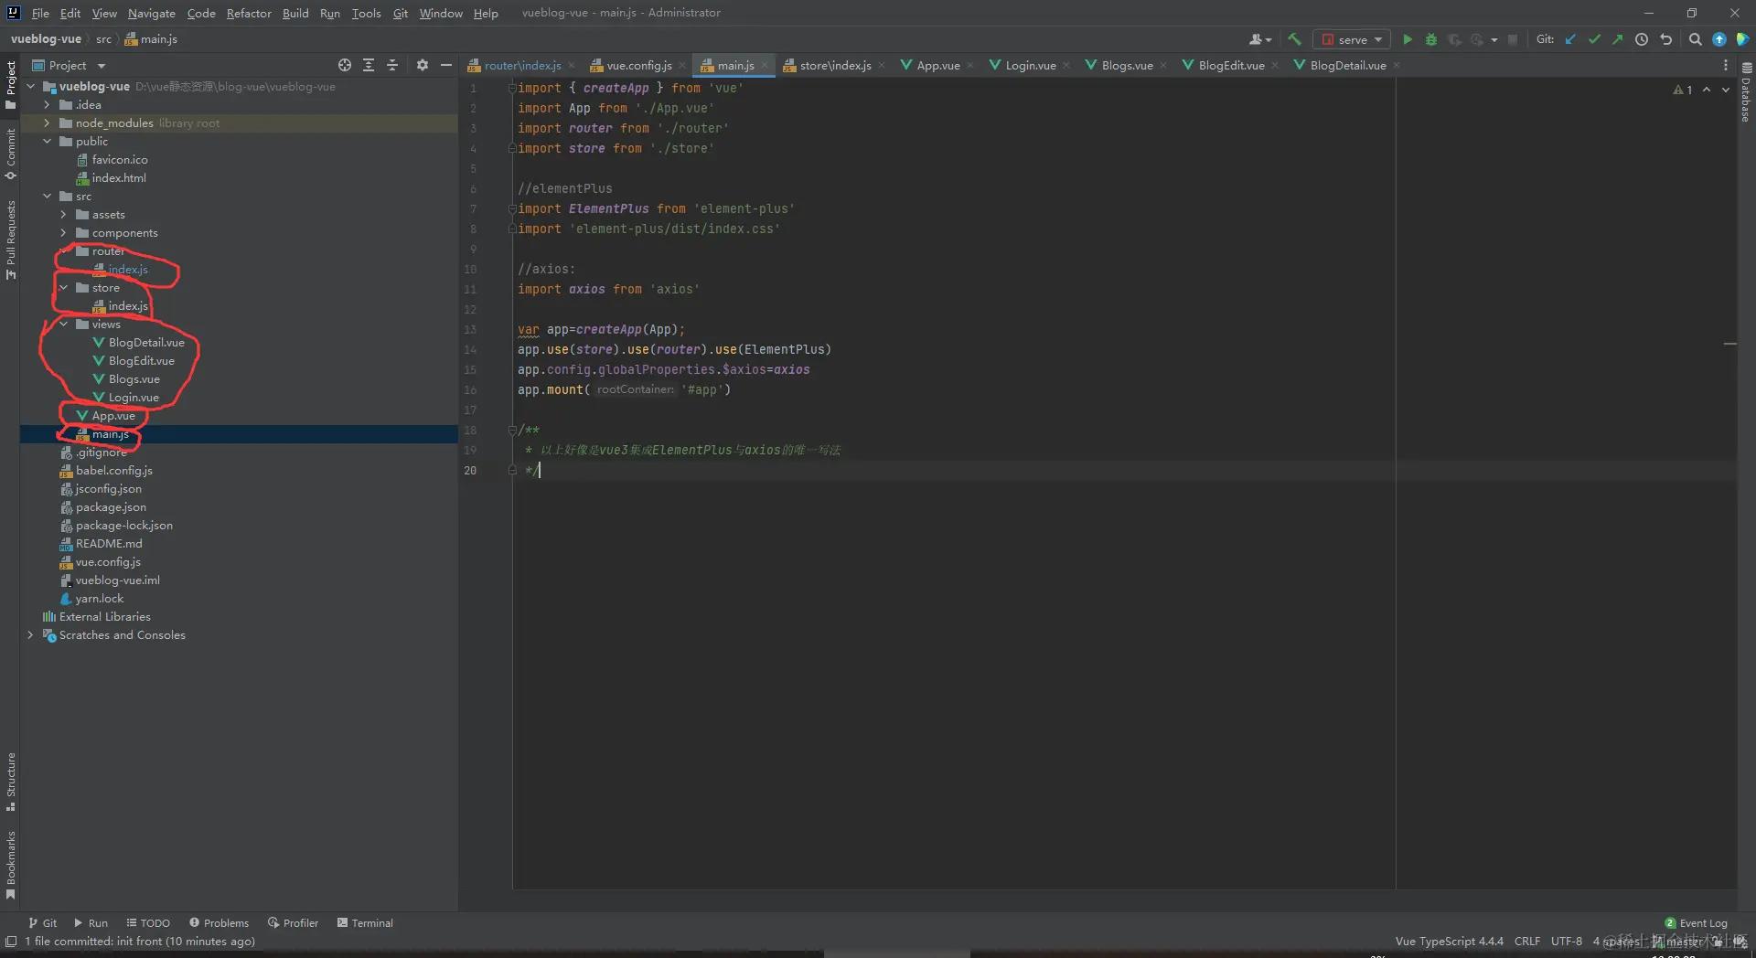1756x958 pixels.
Task: Open Search Everywhere magnifier
Action: pos(1695,39)
